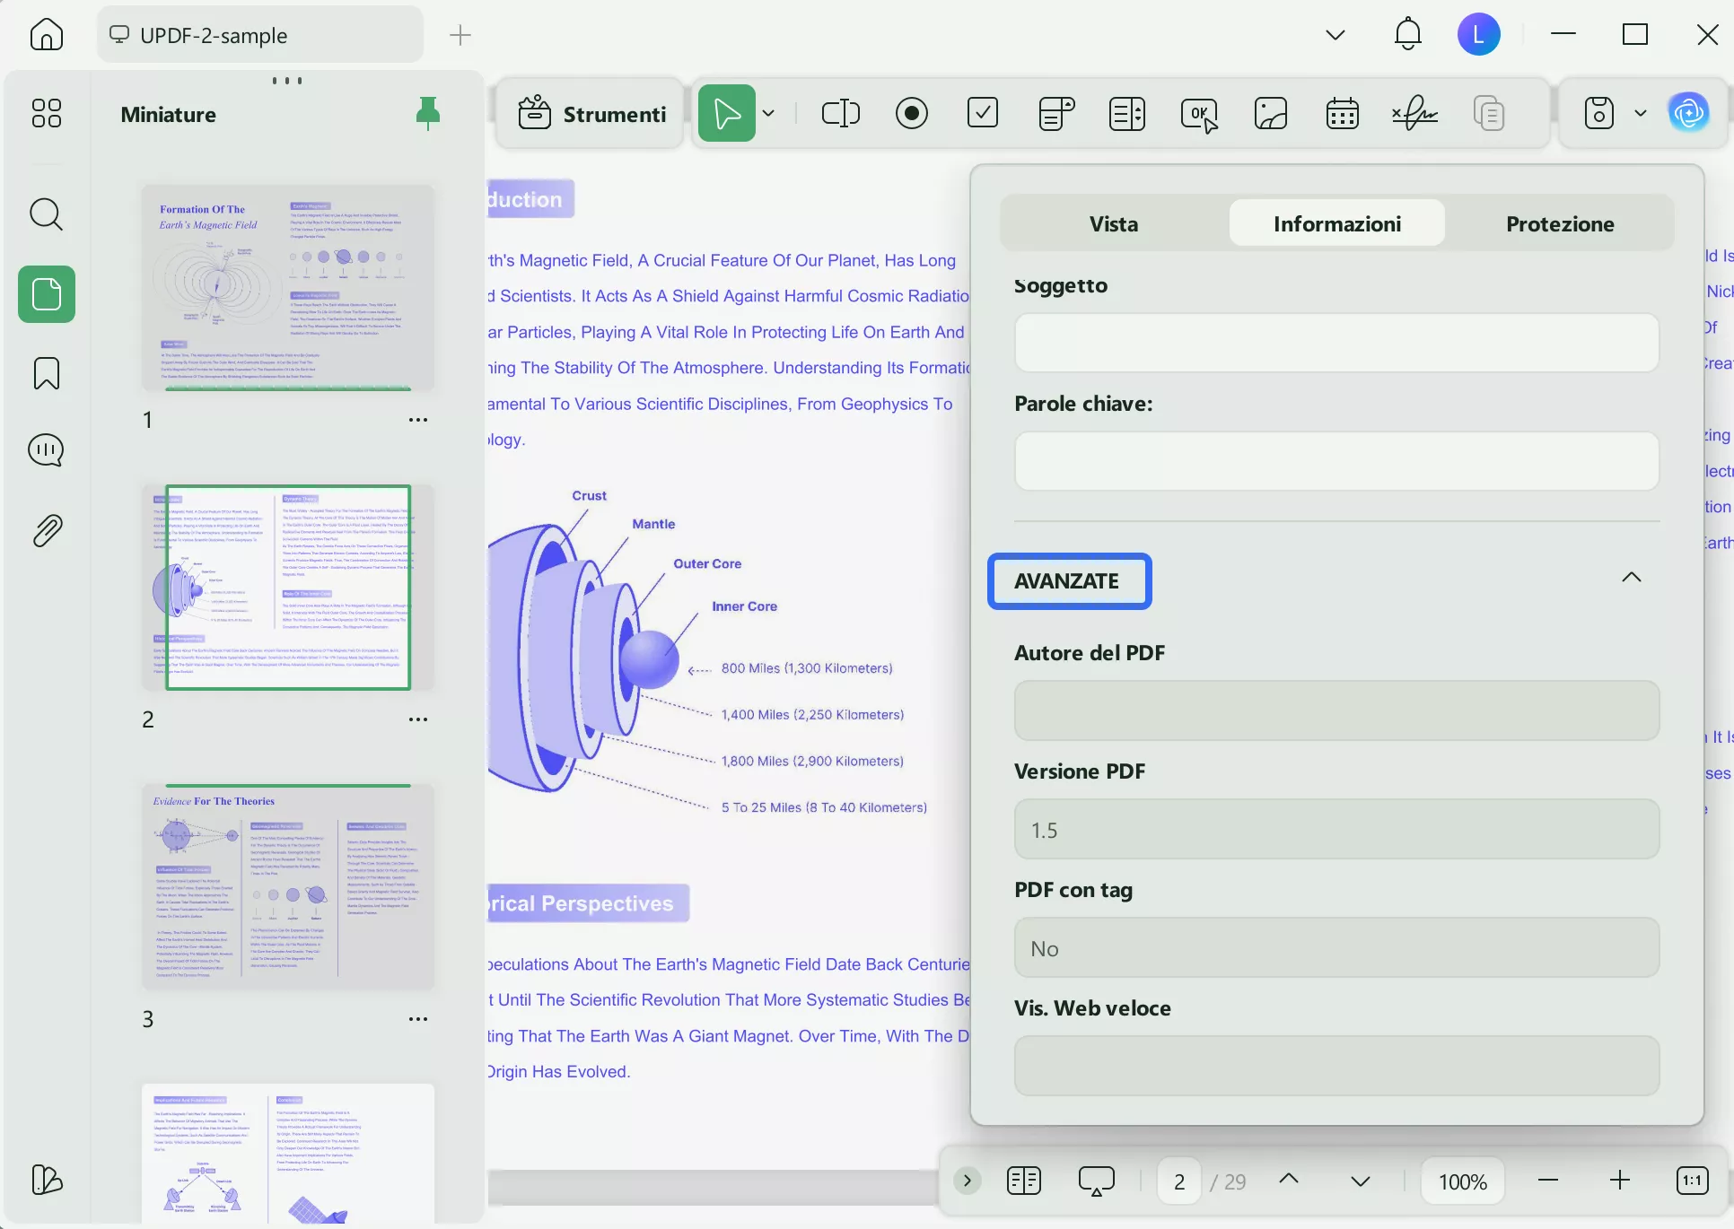1734x1229 pixels.
Task: Select the radio button form tool
Action: pos(911,113)
